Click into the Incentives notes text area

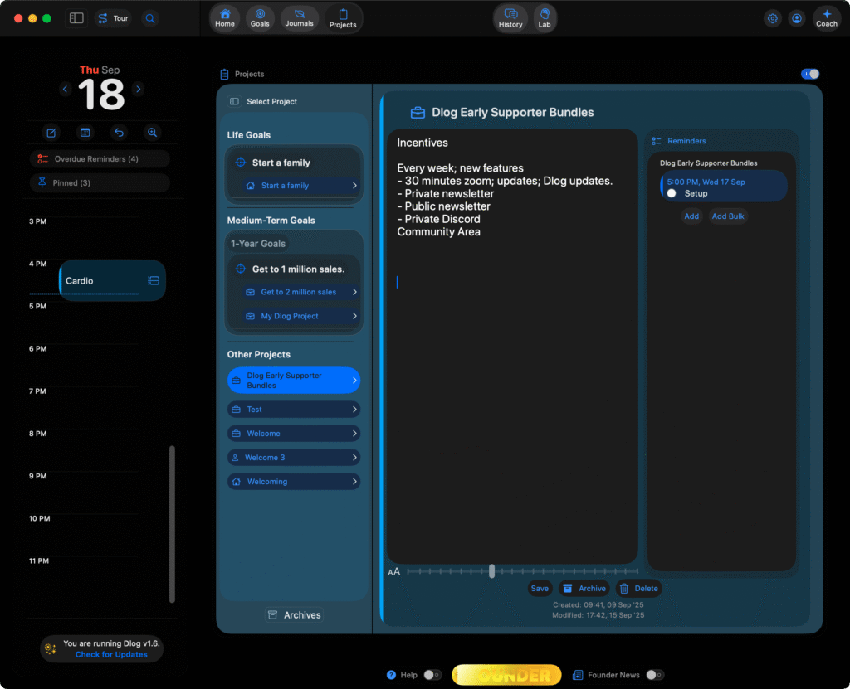tap(511, 347)
